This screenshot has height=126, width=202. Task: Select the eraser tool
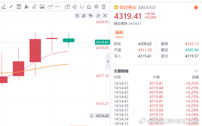point(75,7)
